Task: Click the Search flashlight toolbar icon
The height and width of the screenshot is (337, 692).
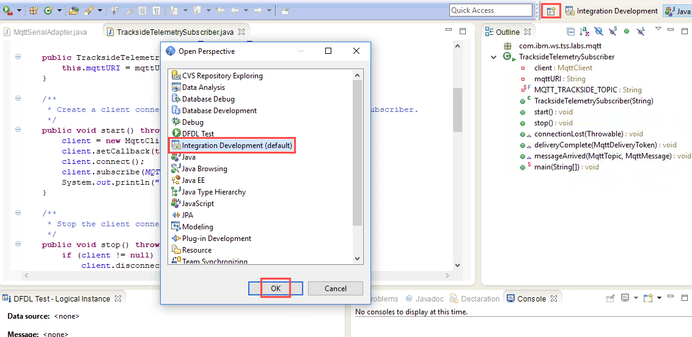Action: 88,10
